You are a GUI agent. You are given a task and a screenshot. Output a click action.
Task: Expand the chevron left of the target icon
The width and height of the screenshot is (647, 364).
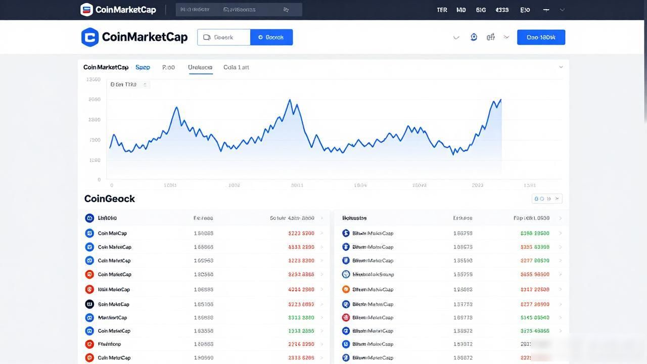tap(456, 37)
